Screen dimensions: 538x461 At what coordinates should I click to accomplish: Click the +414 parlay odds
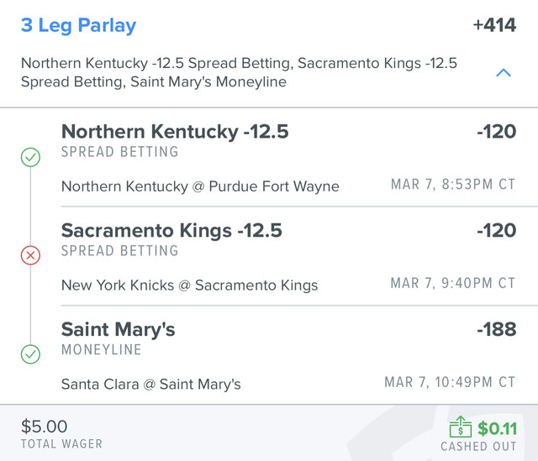[494, 25]
